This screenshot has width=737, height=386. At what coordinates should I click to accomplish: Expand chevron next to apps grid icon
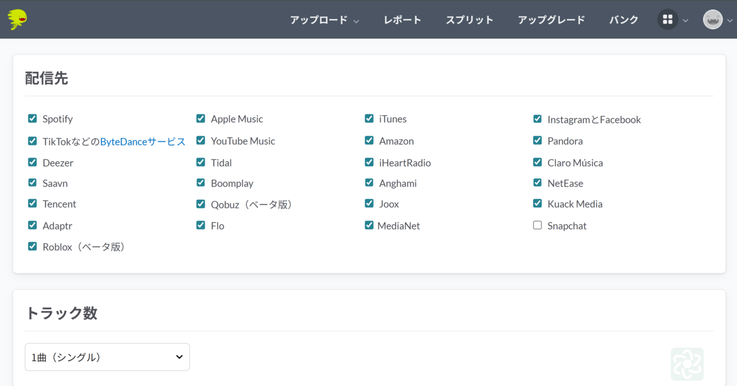[685, 20]
